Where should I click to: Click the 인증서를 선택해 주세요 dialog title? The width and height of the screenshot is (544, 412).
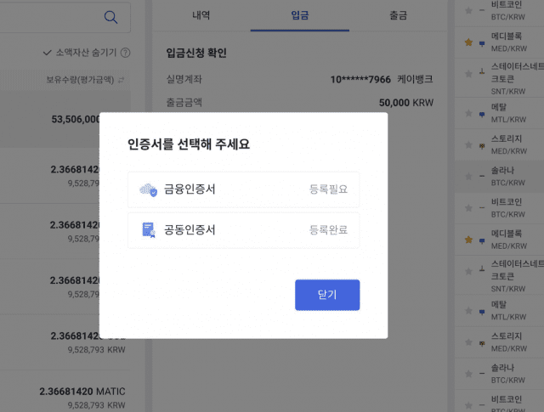[189, 144]
